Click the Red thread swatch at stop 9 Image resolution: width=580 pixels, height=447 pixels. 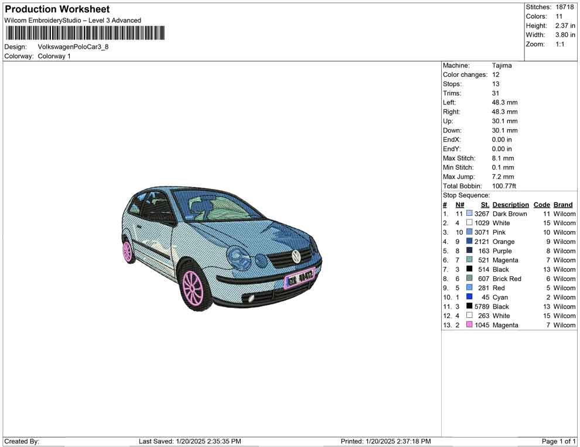469,287
